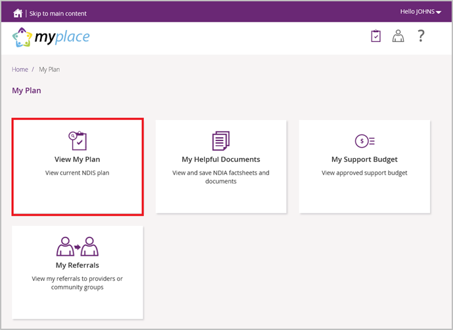Click the home icon in purple bar
Image resolution: width=453 pixels, height=330 pixels.
point(18,13)
